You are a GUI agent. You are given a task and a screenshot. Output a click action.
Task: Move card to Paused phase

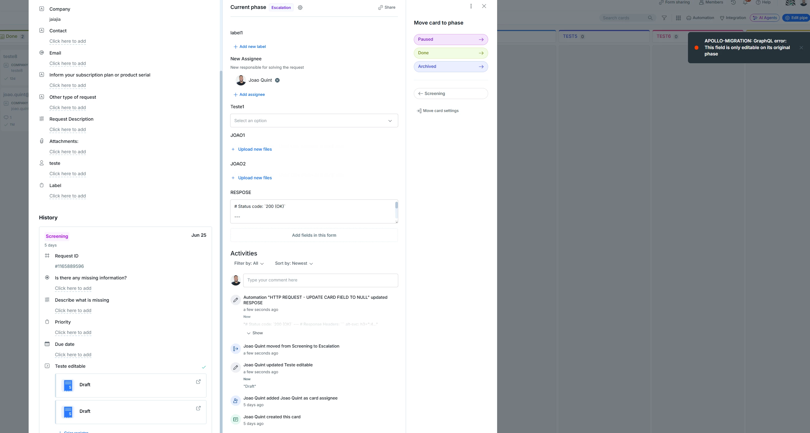tap(451, 40)
